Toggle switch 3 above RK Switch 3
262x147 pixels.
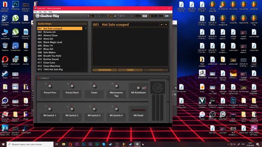click(94, 109)
